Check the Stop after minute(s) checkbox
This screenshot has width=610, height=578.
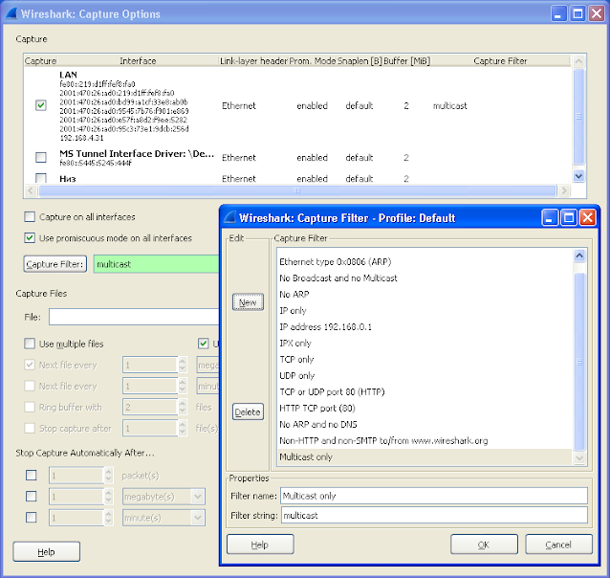pyautogui.click(x=32, y=518)
